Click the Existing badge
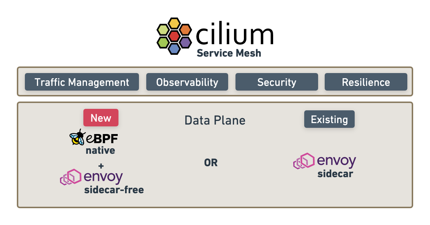 (329, 119)
